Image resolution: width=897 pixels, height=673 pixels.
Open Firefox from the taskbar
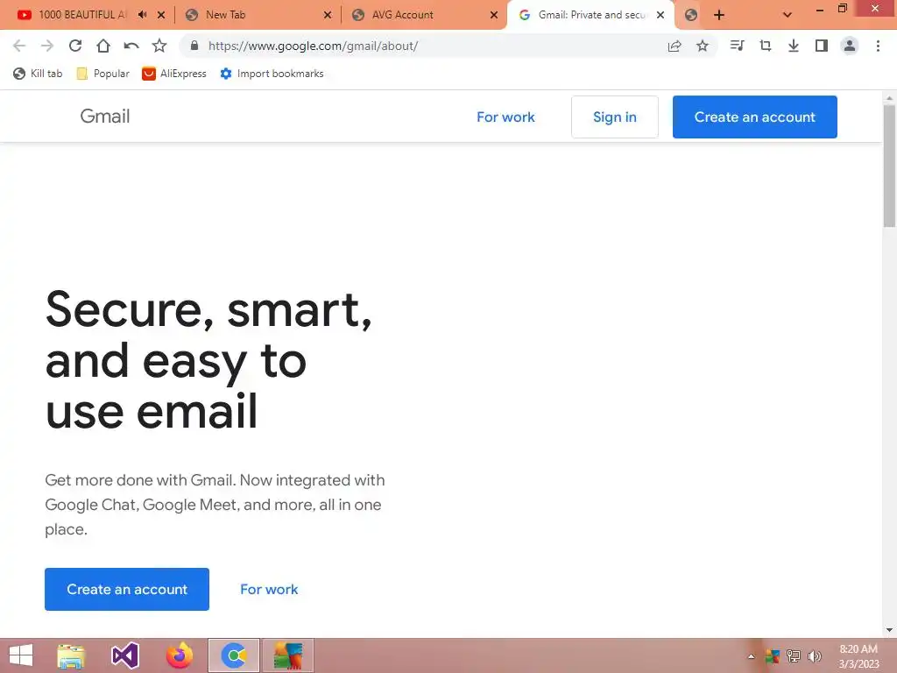179,655
